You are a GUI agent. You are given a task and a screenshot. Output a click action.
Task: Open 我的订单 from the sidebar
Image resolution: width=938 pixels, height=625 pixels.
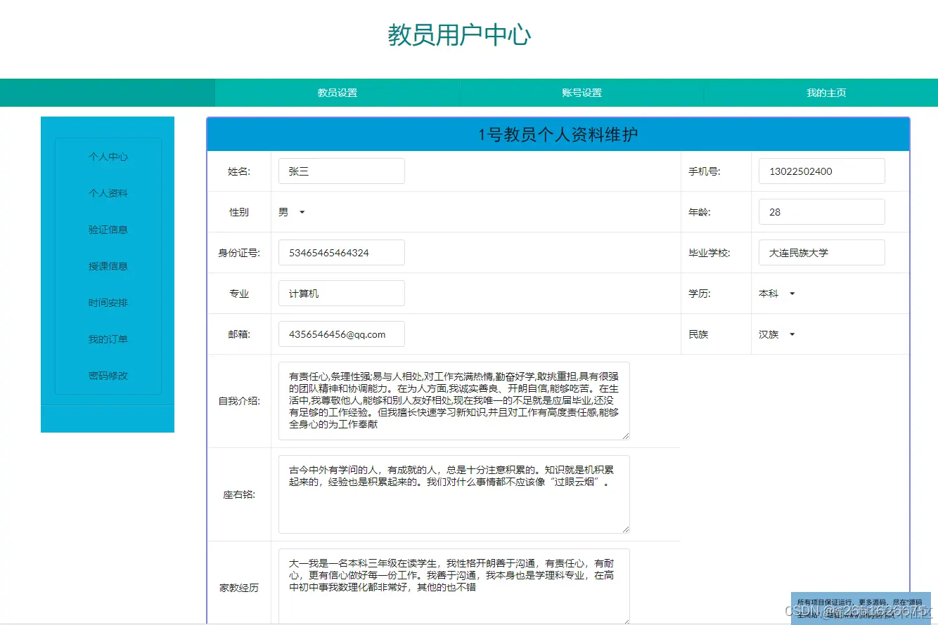pyautogui.click(x=107, y=339)
